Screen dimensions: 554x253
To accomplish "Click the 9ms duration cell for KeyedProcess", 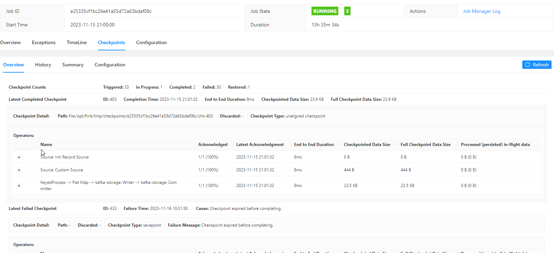I will 298,186.
